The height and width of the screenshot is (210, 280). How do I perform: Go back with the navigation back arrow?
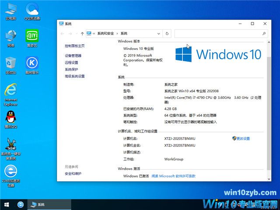(62, 34)
